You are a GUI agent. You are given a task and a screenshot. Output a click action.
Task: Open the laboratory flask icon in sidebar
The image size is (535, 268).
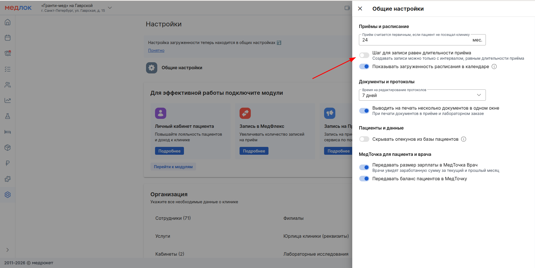point(8,116)
